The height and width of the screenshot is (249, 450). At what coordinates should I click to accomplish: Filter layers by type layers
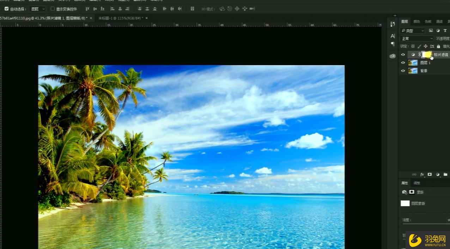[445, 31]
